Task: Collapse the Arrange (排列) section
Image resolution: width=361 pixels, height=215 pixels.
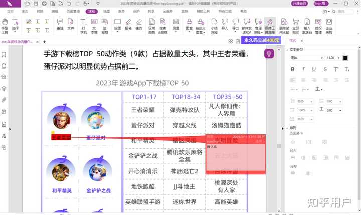Action: 287,128
